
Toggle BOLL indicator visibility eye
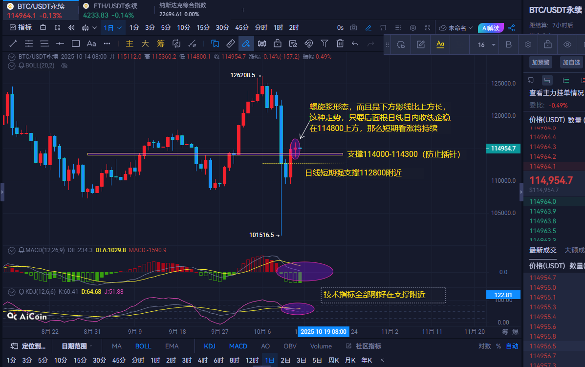64,65
